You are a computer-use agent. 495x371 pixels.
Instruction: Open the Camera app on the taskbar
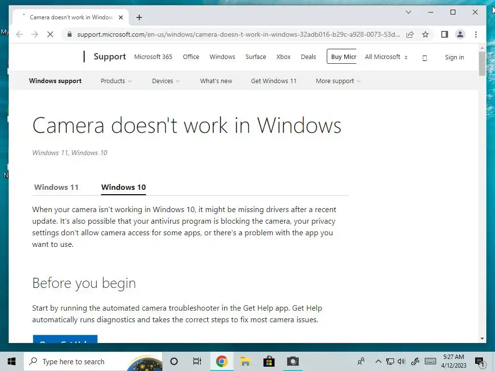tap(292, 361)
